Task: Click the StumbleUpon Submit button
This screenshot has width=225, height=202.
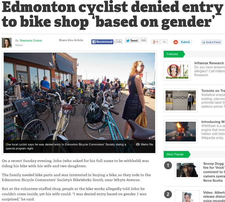Action: 185,42
